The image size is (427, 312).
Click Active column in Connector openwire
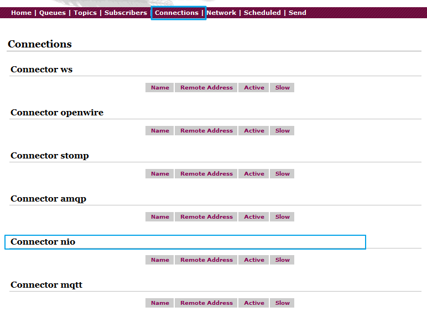point(254,130)
